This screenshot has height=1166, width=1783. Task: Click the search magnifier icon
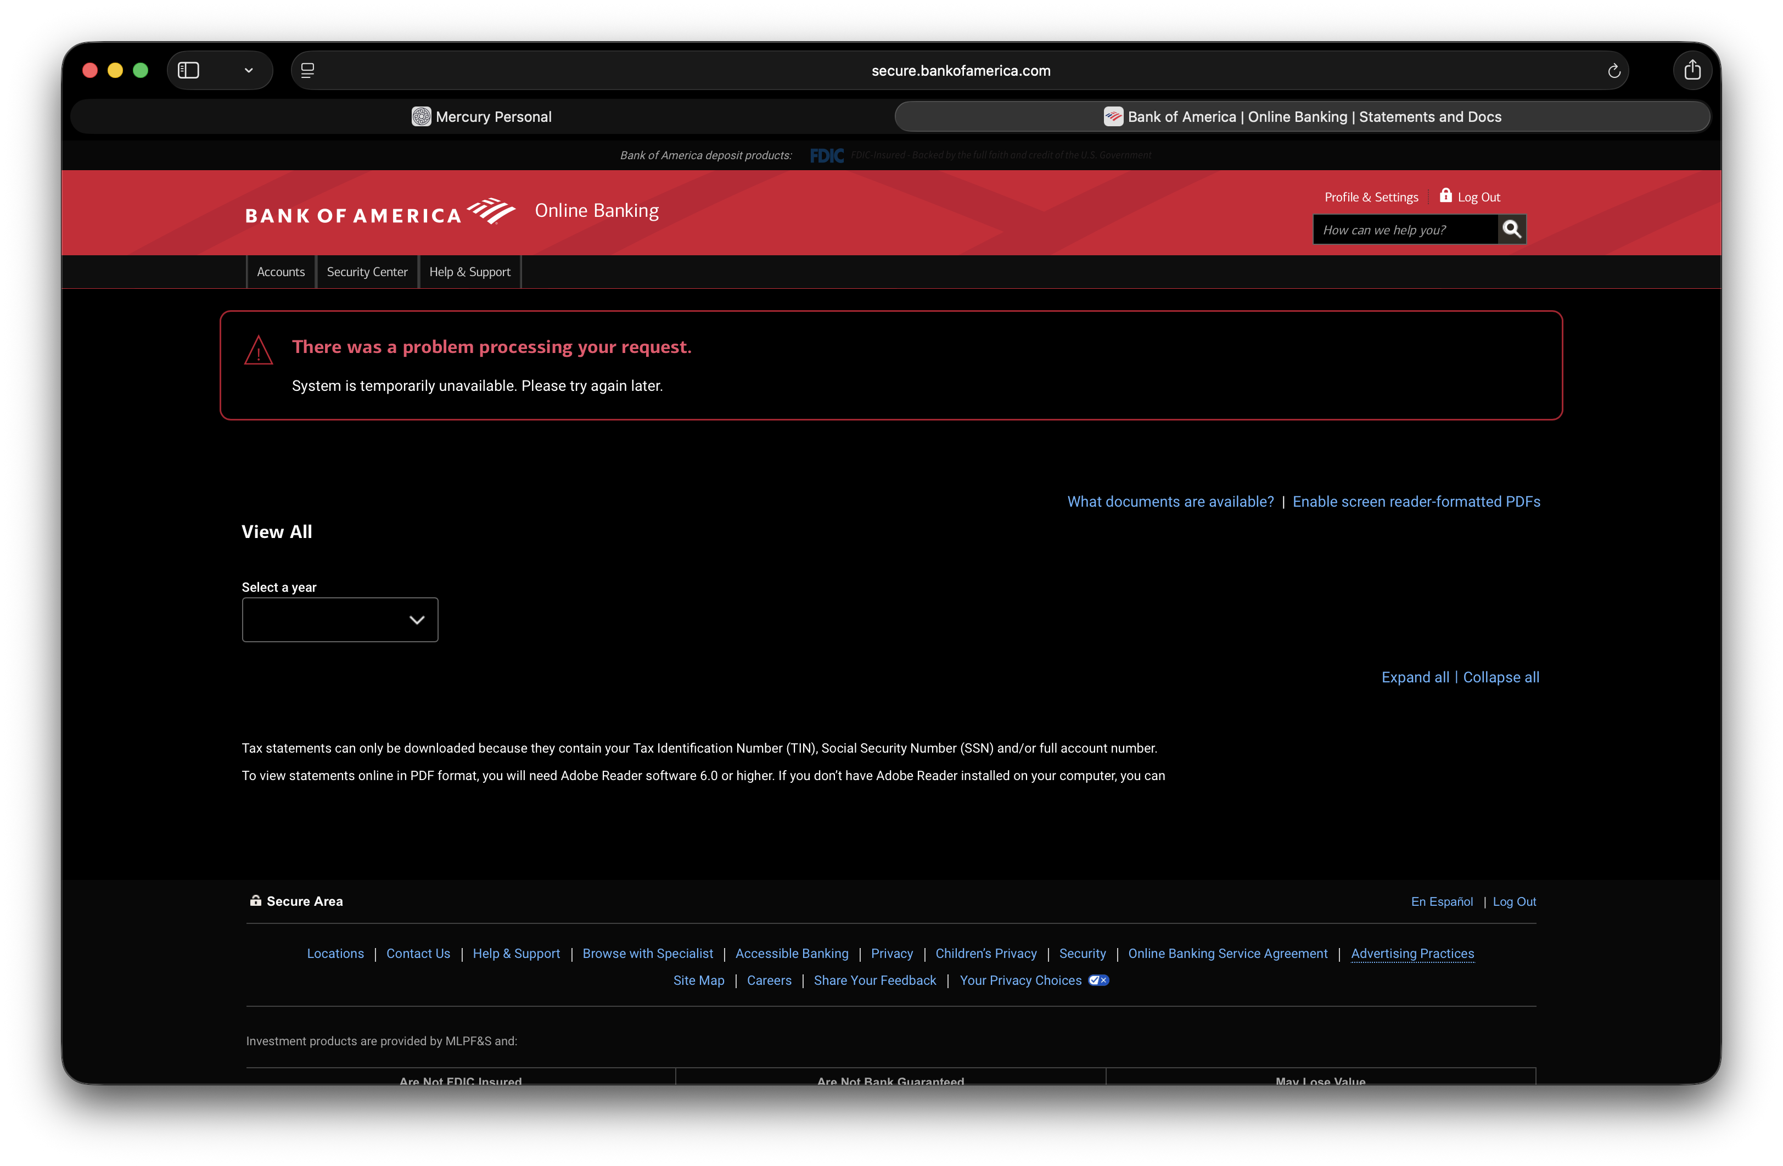[x=1512, y=229]
